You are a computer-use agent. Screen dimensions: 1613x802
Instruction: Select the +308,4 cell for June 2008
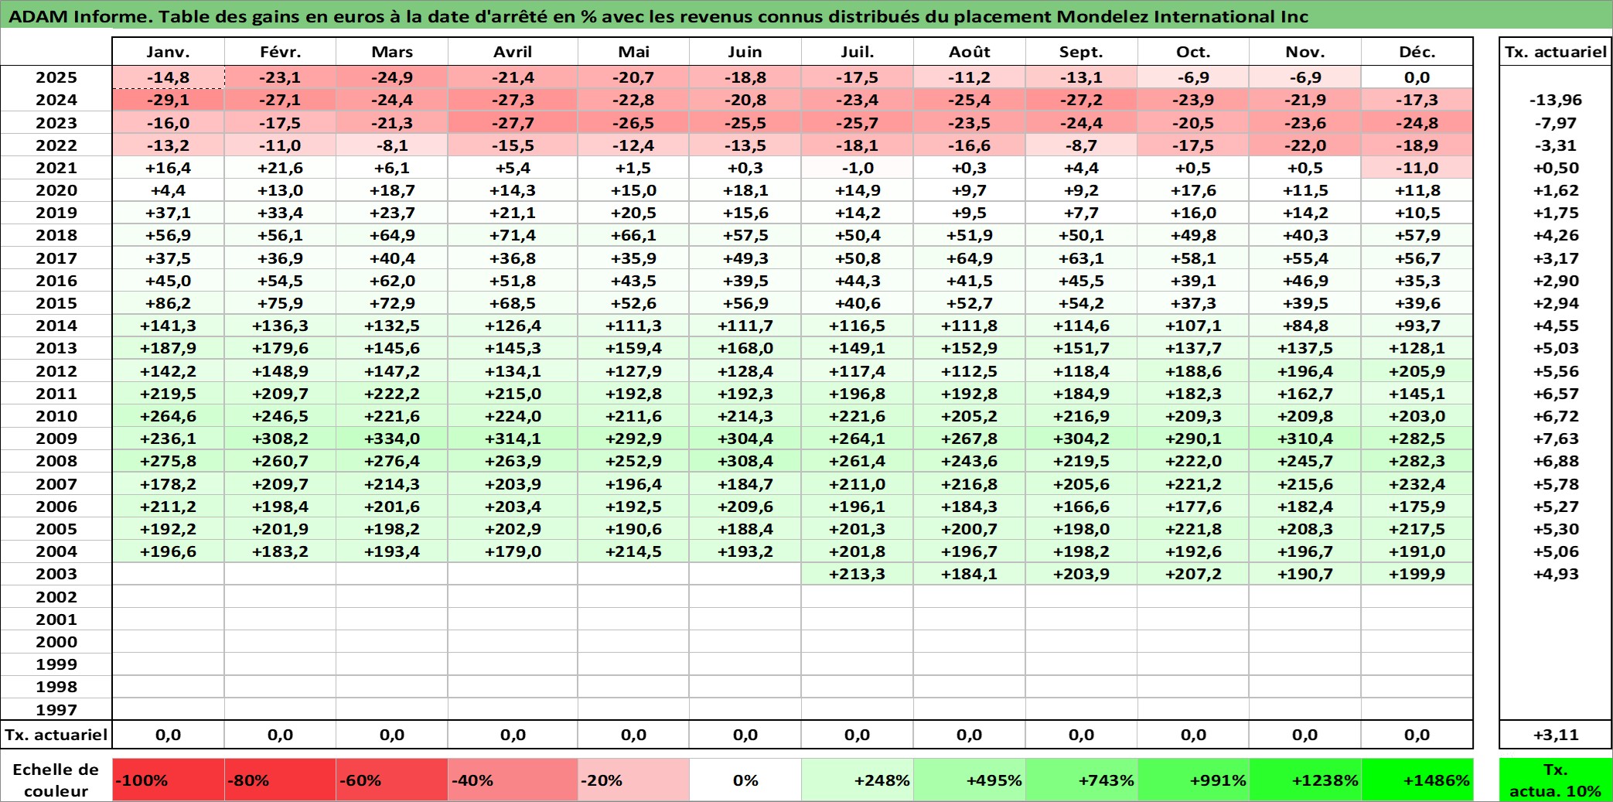[x=745, y=461]
